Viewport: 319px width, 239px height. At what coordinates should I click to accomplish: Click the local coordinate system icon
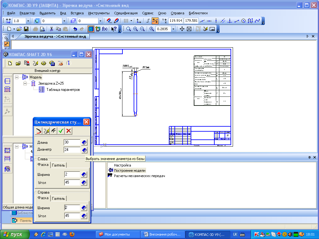[x=139, y=21]
